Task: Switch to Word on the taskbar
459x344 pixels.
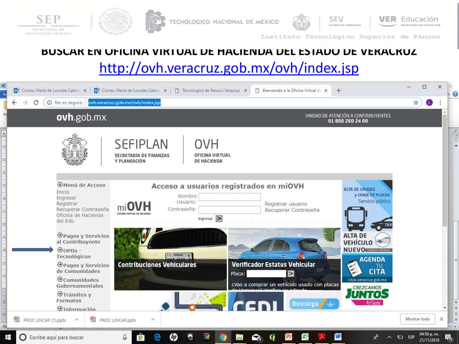Action: [x=338, y=337]
